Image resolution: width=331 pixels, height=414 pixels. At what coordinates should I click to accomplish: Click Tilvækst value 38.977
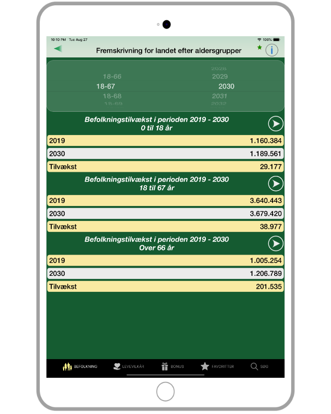(x=270, y=227)
